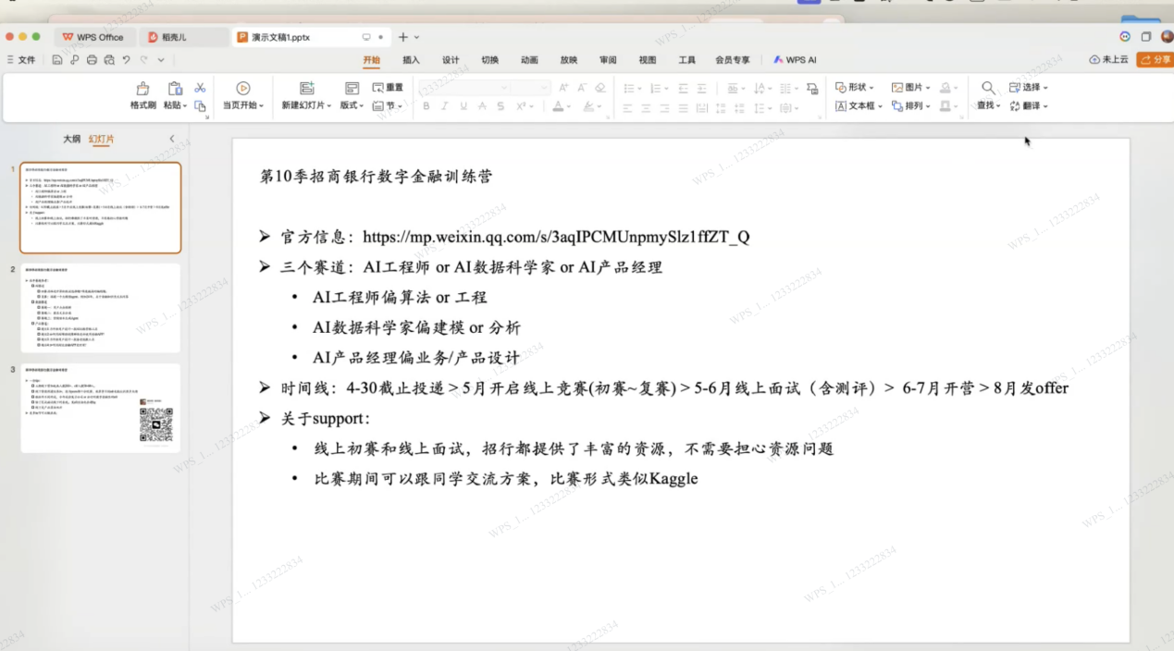The height and width of the screenshot is (651, 1174).
Task: Switch to the 插入 ribbon tab
Action: [411, 60]
